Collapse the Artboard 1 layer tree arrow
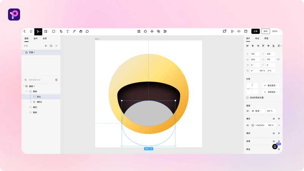The height and width of the screenshot is (171, 304). pos(24,86)
